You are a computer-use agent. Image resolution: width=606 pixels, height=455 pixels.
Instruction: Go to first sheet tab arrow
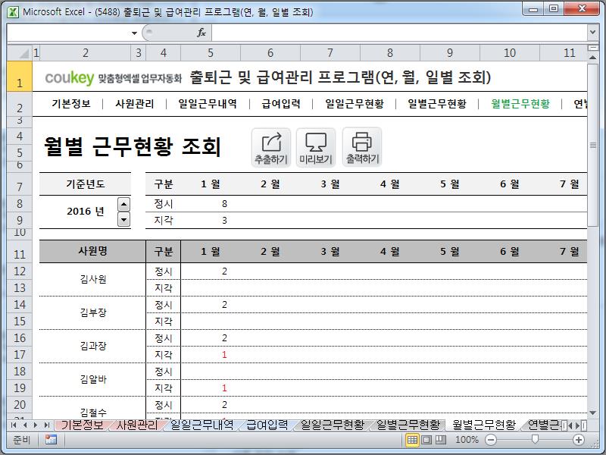(x=14, y=425)
